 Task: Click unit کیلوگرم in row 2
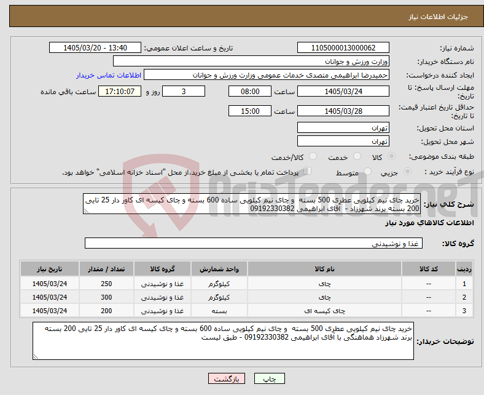tap(219, 297)
